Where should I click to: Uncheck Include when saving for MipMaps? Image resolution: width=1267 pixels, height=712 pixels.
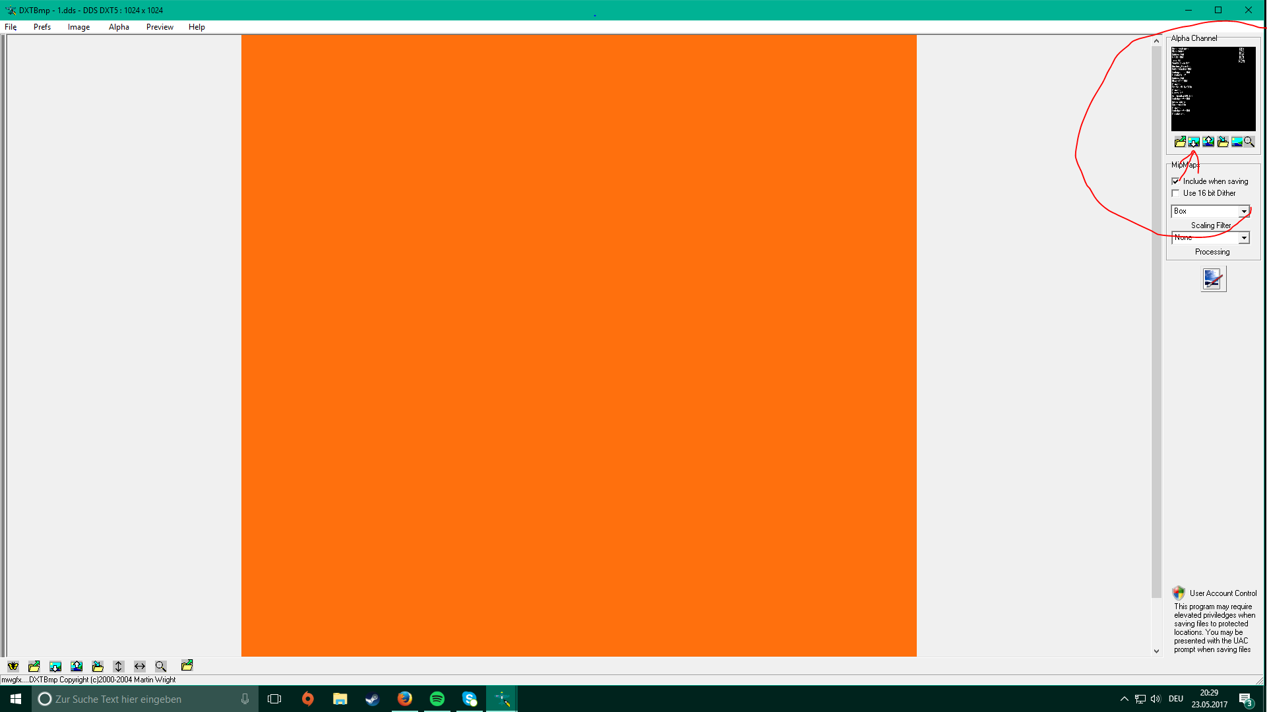1175,181
